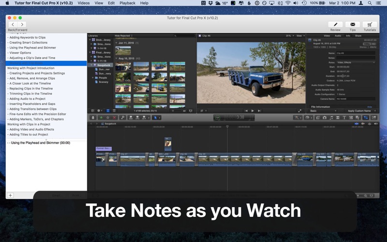Reject clip with the red X icon
Image resolution: width=387 pixels, height=242 pixels.
114,118
